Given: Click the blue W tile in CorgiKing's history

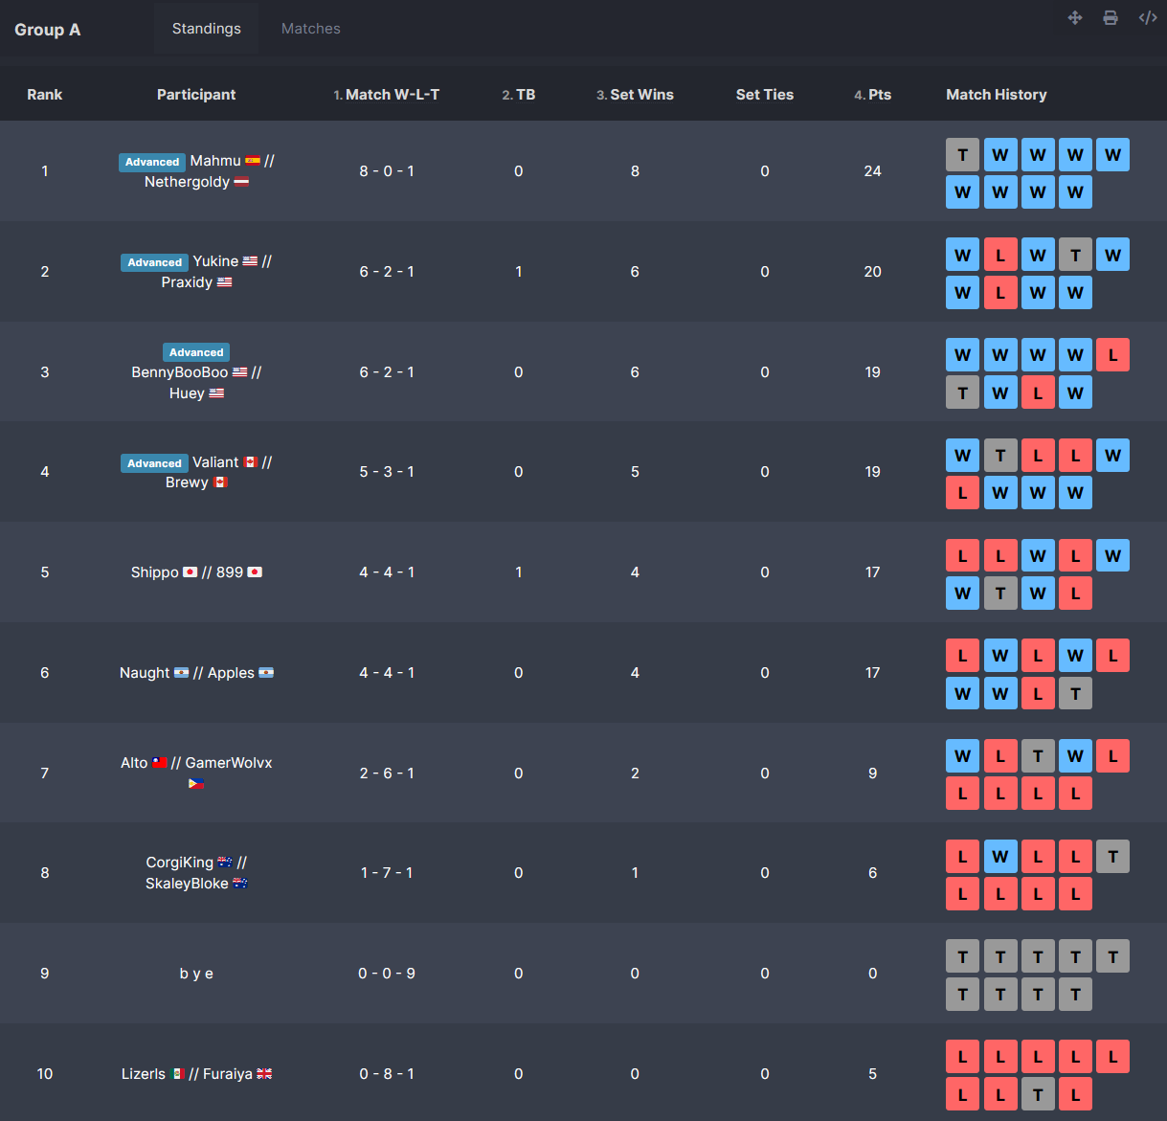Looking at the screenshot, I should (1000, 857).
